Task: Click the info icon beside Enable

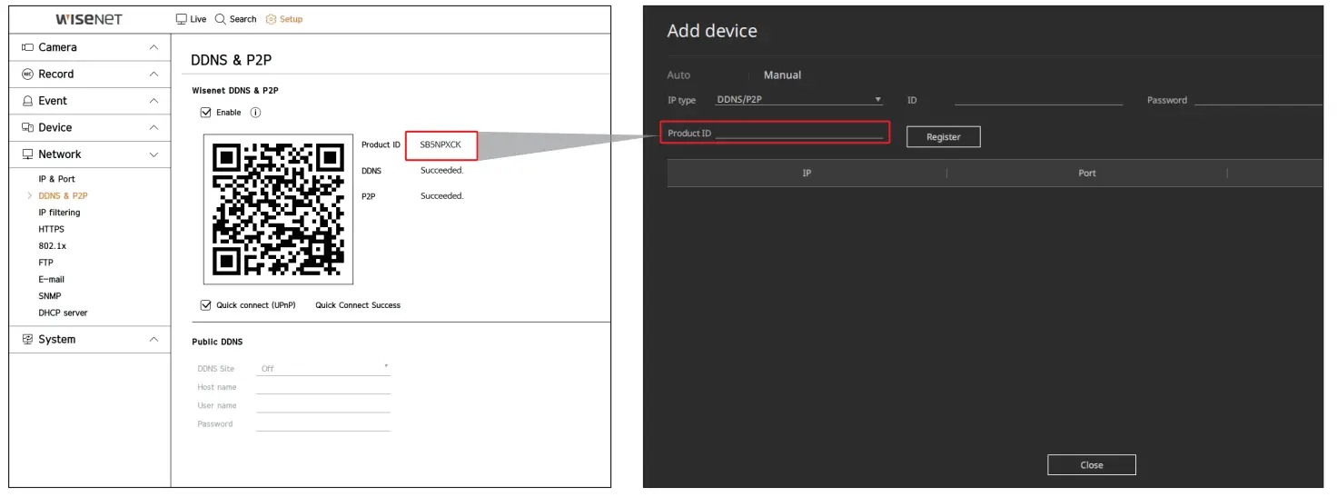Action: (x=255, y=113)
